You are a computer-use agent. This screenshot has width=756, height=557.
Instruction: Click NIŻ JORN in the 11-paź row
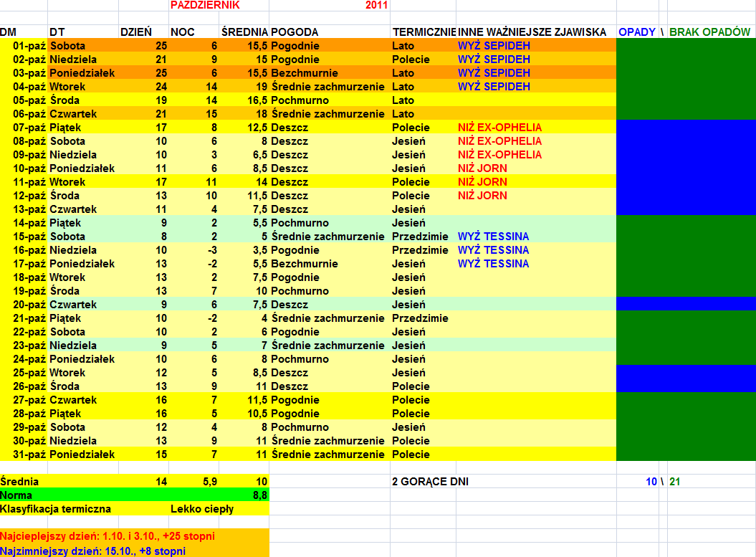[x=482, y=182]
